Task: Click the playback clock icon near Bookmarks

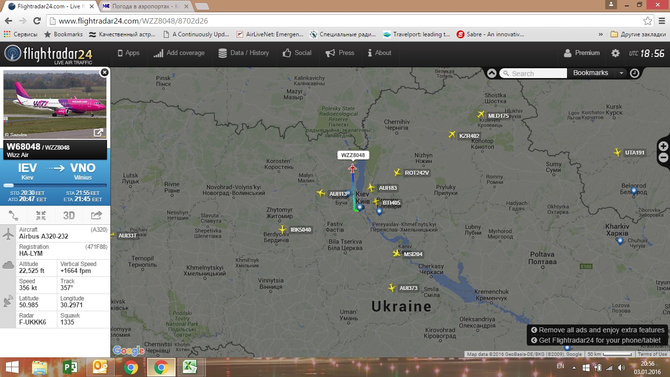Action: 635,73
